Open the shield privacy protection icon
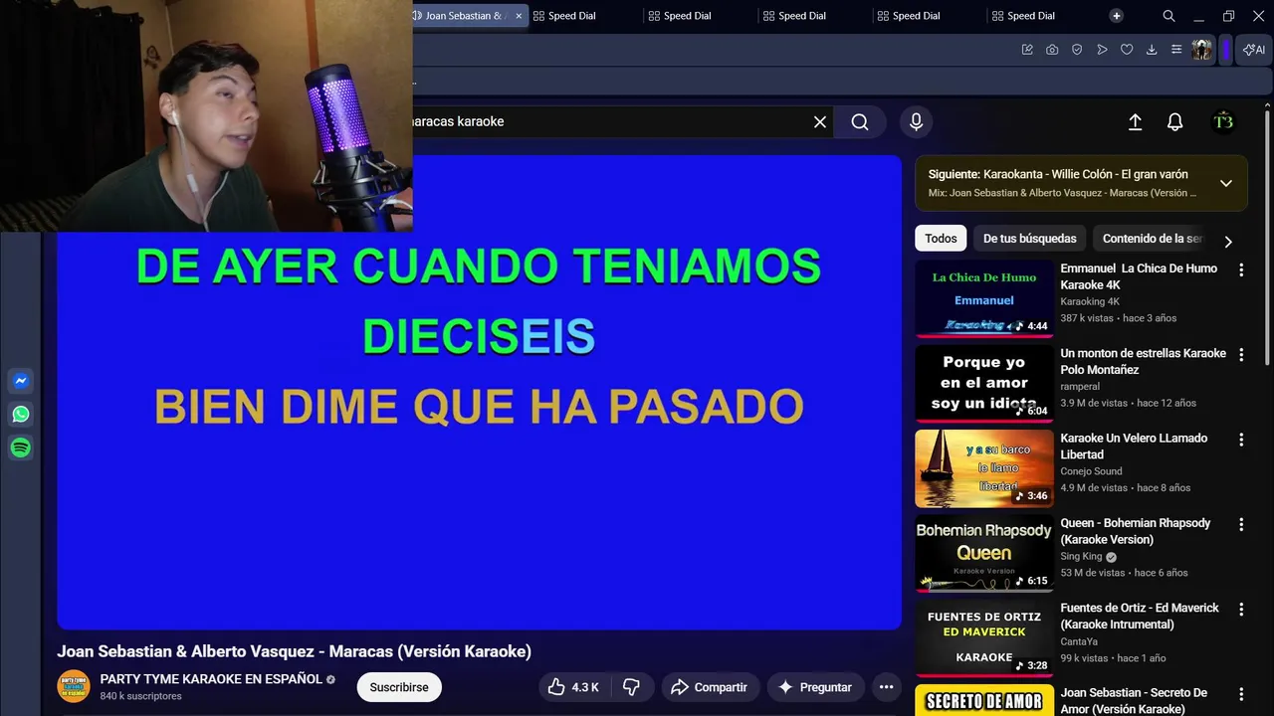The image size is (1274, 716). 1077,50
